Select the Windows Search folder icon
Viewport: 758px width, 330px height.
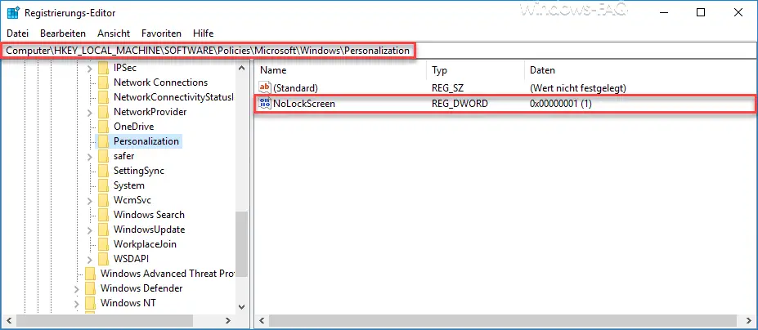click(x=103, y=215)
